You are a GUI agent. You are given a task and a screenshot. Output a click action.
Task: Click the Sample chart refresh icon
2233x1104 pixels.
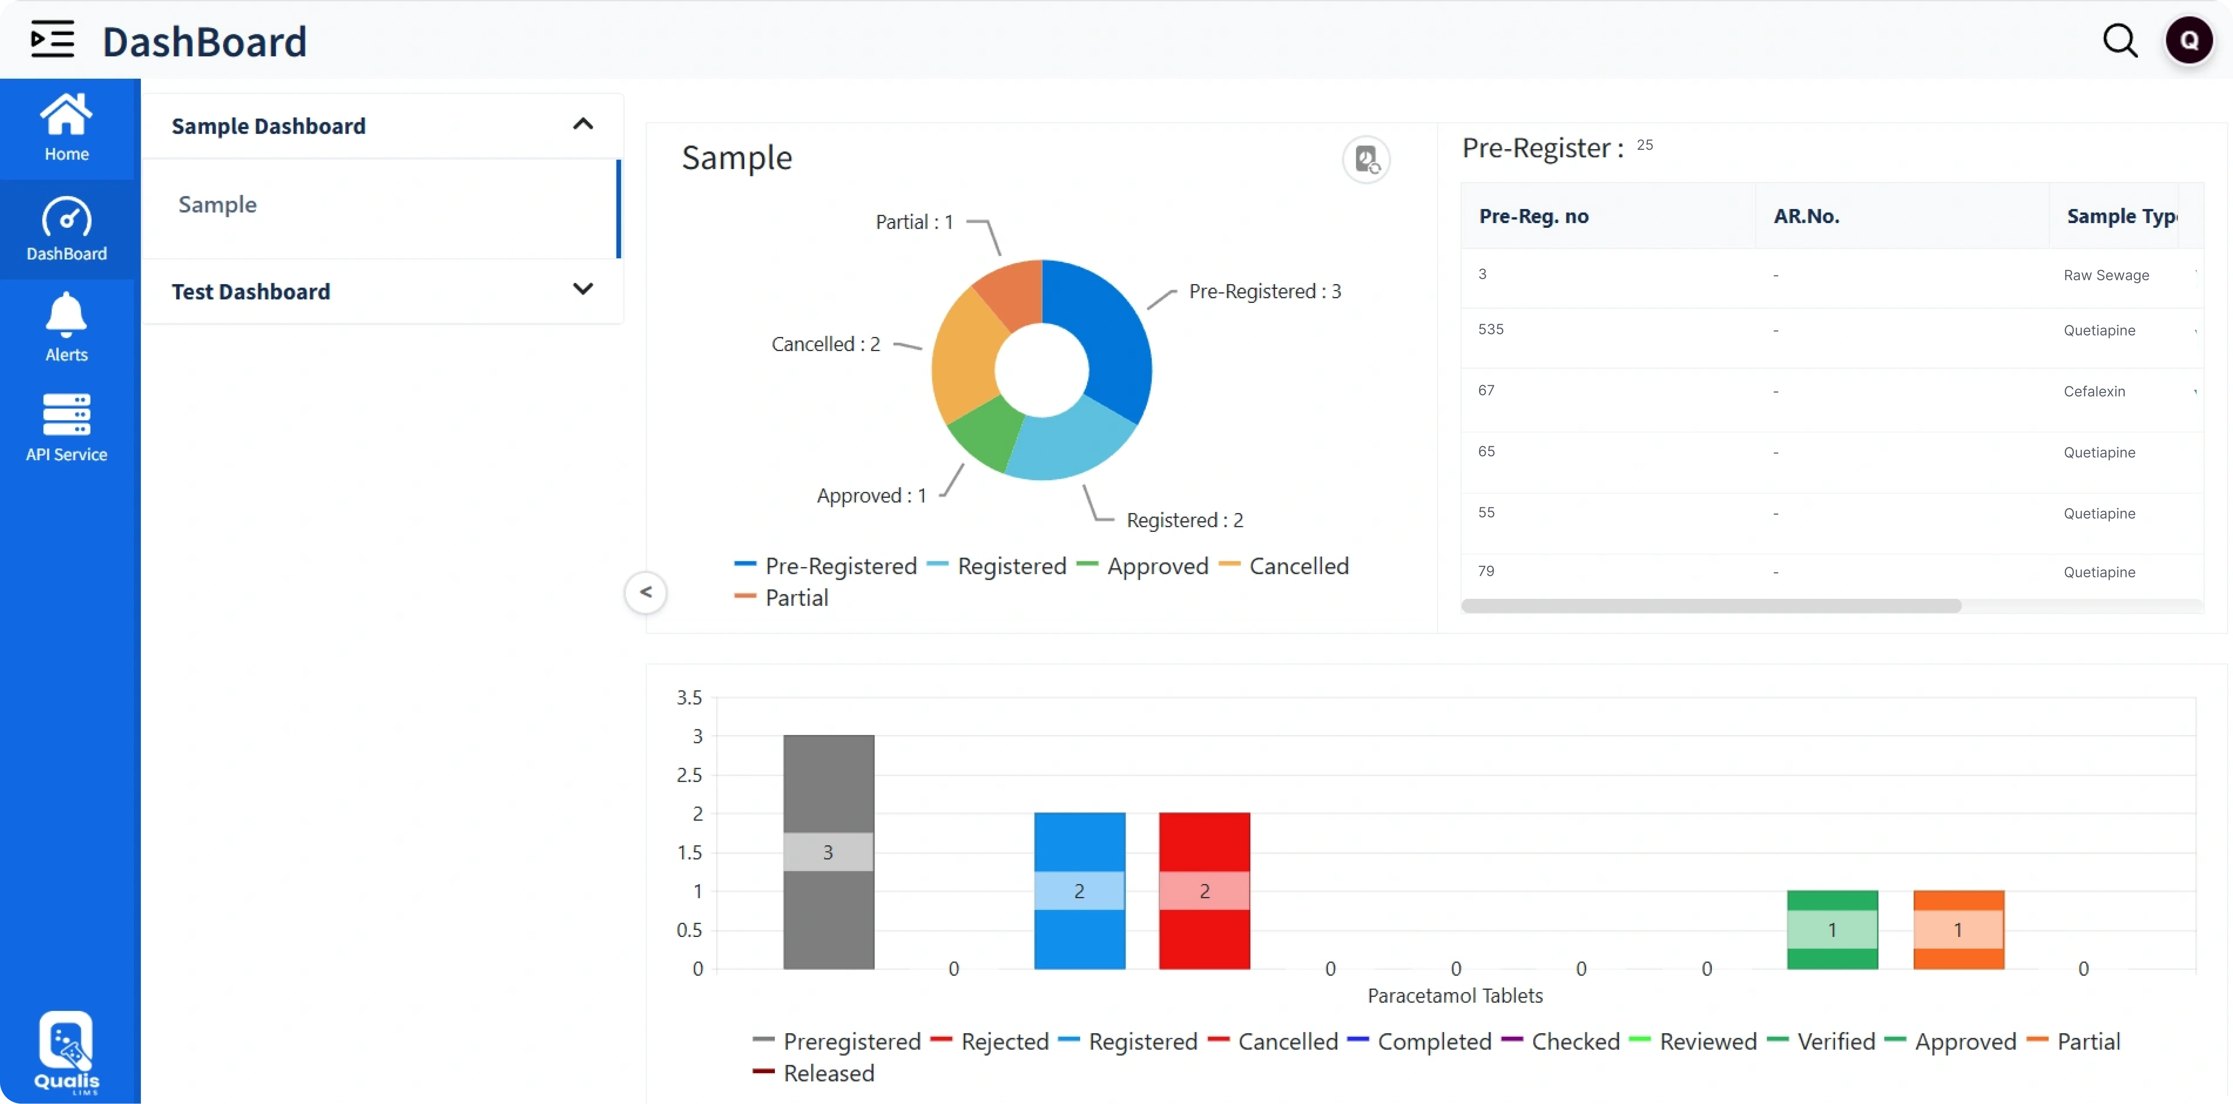coord(1366,160)
